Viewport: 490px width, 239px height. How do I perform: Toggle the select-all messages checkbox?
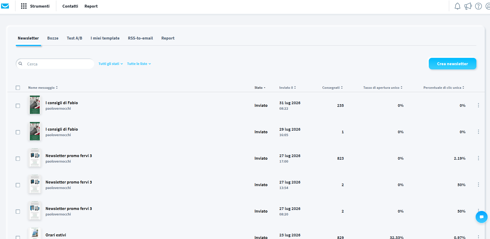18,88
